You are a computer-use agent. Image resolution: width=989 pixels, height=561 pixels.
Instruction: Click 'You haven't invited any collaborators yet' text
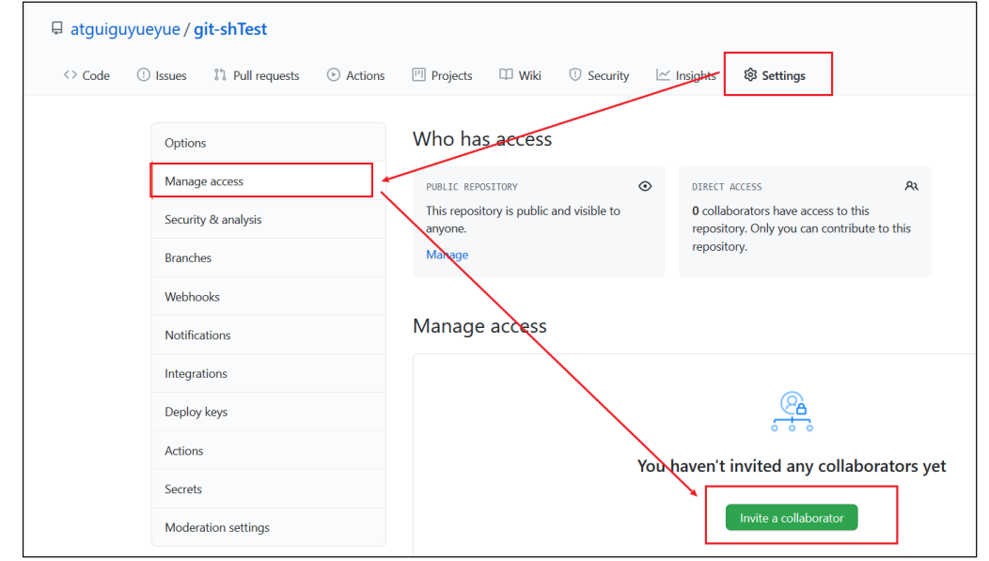[x=792, y=466]
